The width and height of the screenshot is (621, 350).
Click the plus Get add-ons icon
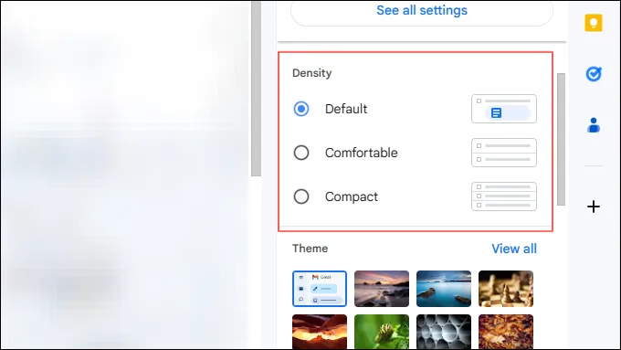(x=594, y=207)
